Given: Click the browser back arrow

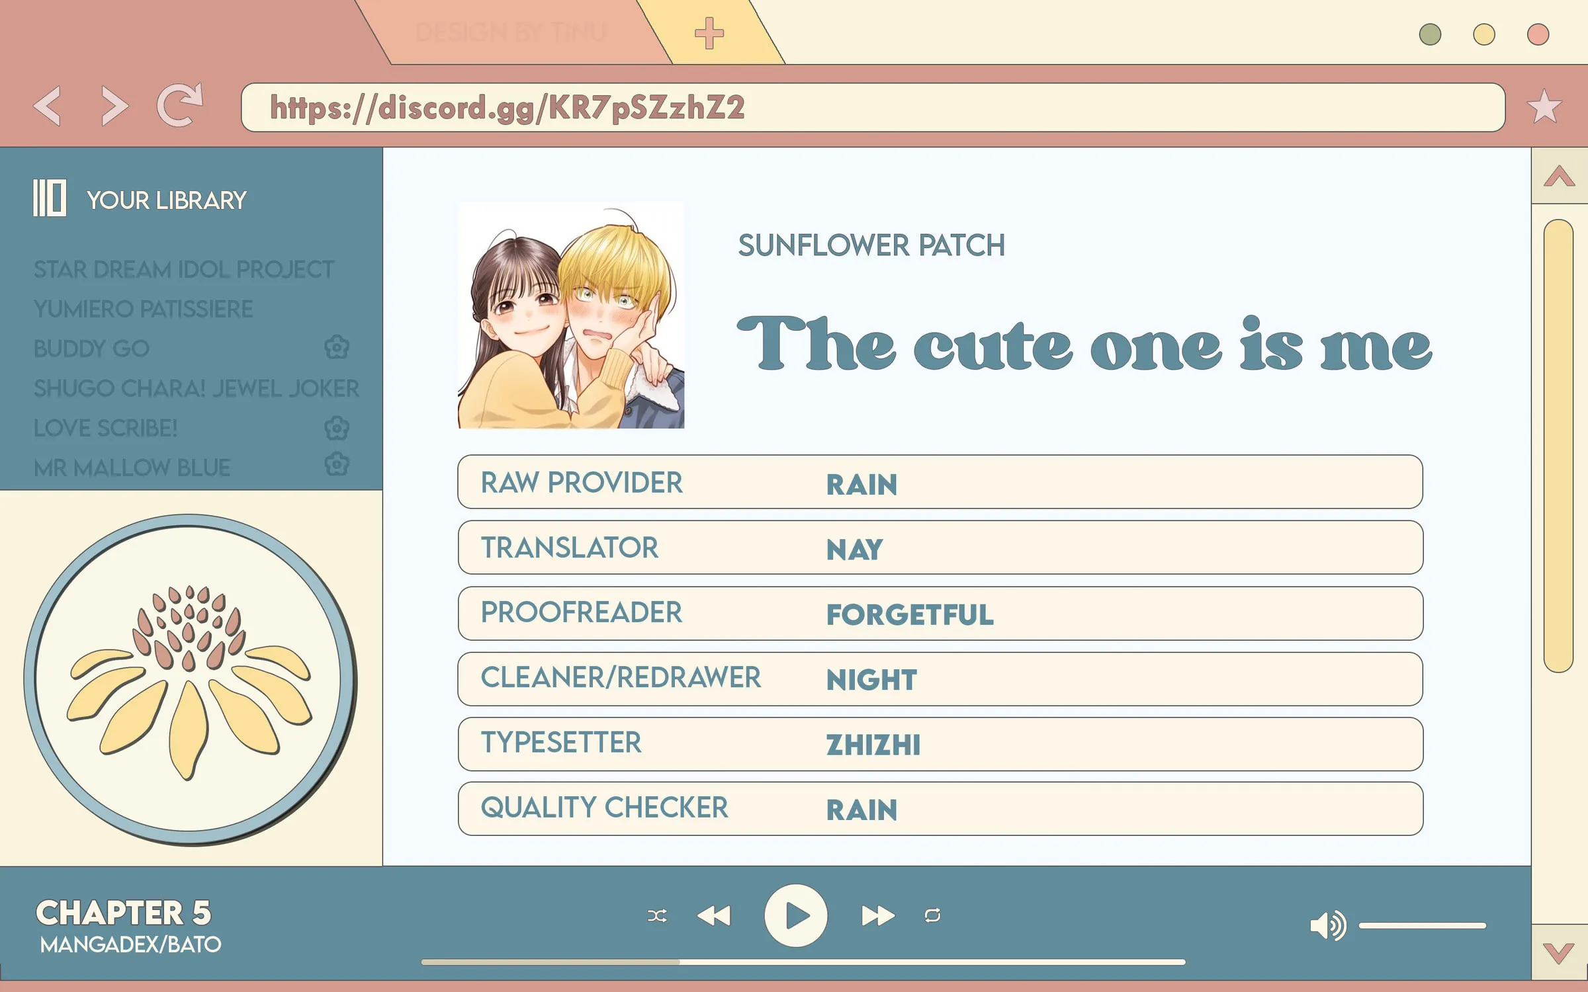Looking at the screenshot, I should pos(48,106).
